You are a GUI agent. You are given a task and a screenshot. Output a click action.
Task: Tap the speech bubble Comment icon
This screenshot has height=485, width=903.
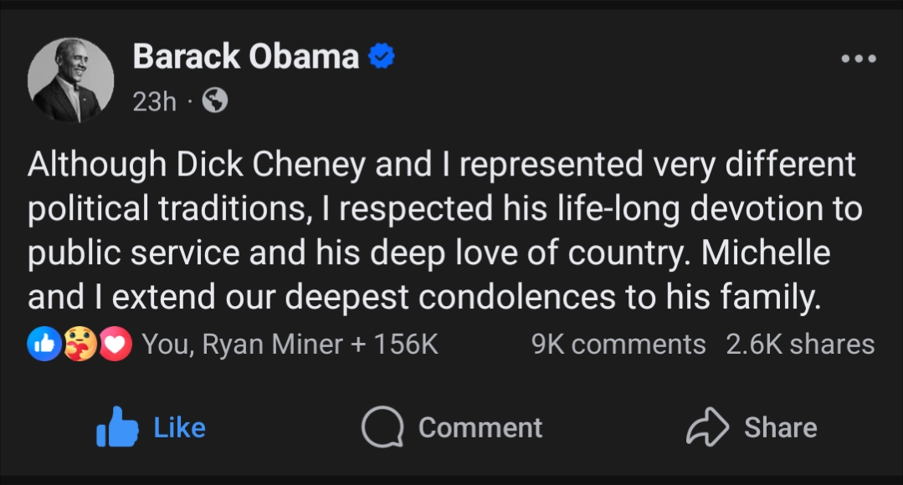click(x=382, y=427)
